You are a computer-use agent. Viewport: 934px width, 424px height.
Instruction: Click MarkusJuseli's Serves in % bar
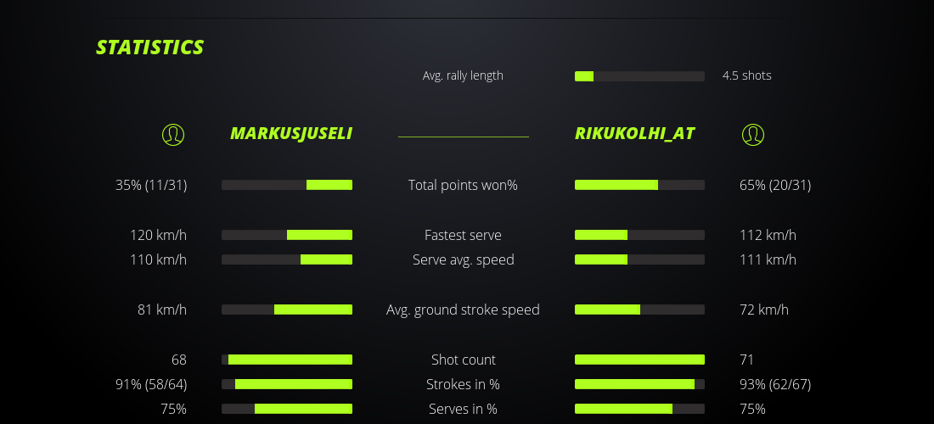point(287,409)
